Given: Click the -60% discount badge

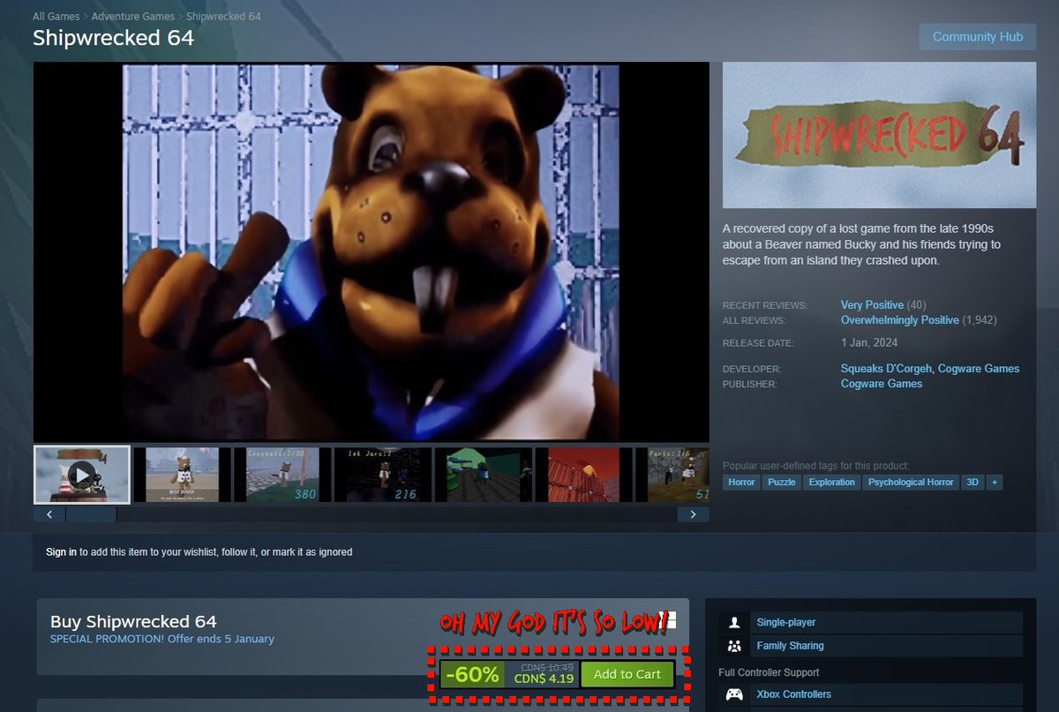Looking at the screenshot, I should (472, 674).
